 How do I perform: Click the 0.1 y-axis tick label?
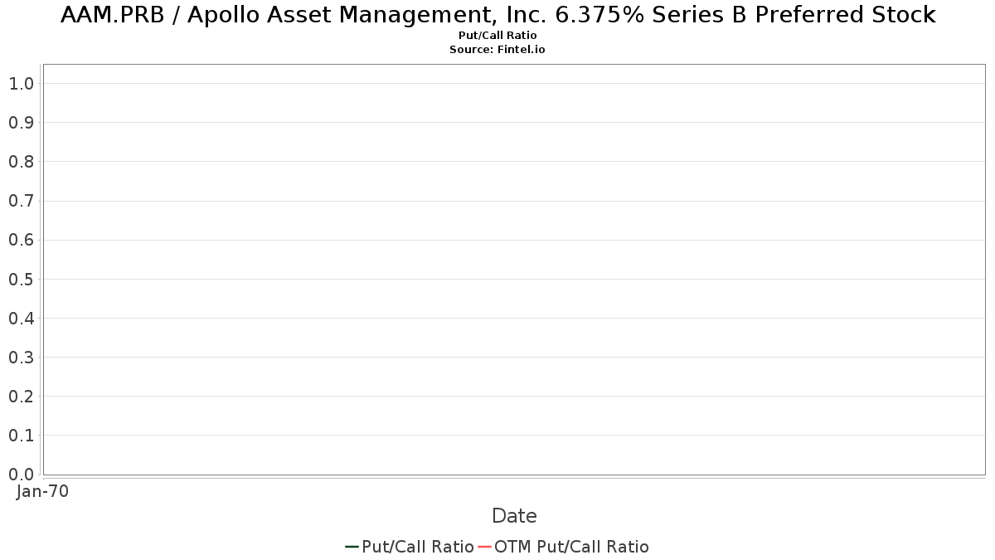[x=21, y=436]
